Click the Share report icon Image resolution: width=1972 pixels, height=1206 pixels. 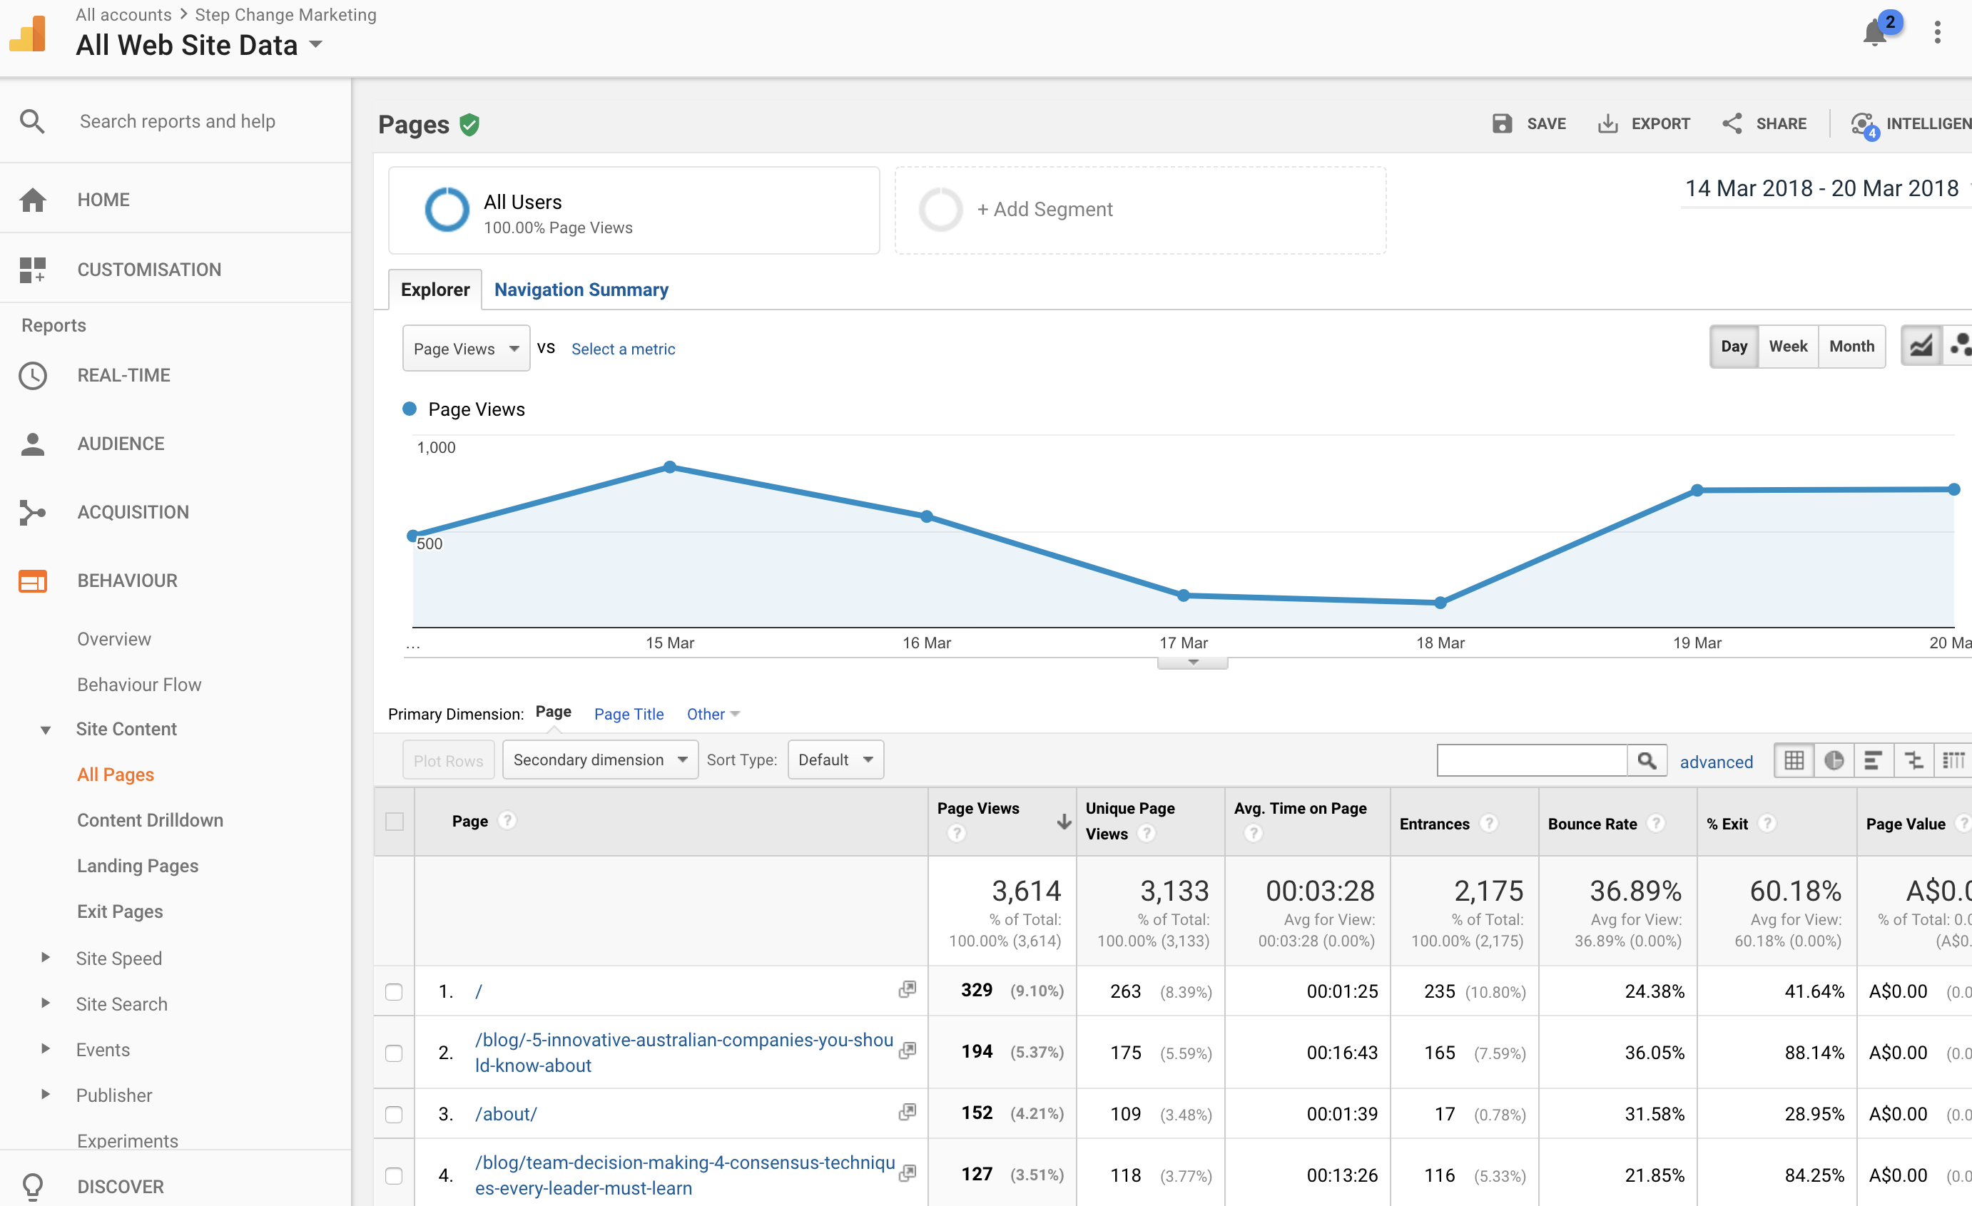coord(1732,124)
